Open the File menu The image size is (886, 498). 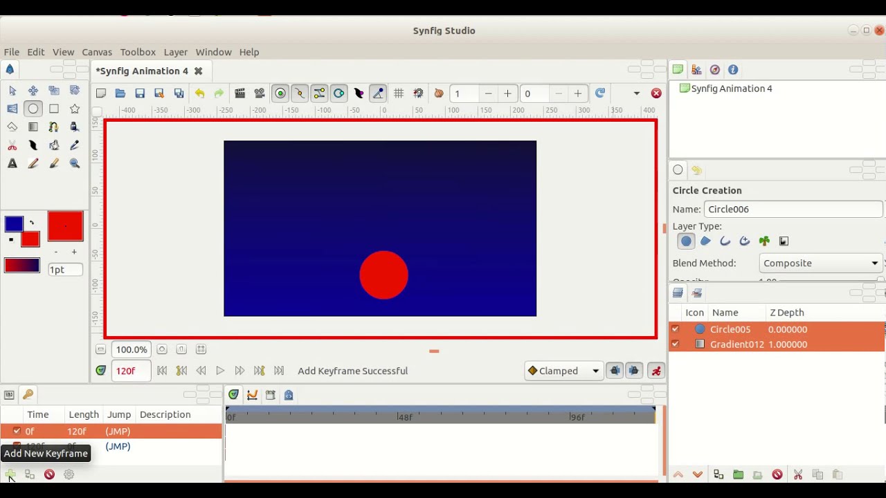point(12,52)
